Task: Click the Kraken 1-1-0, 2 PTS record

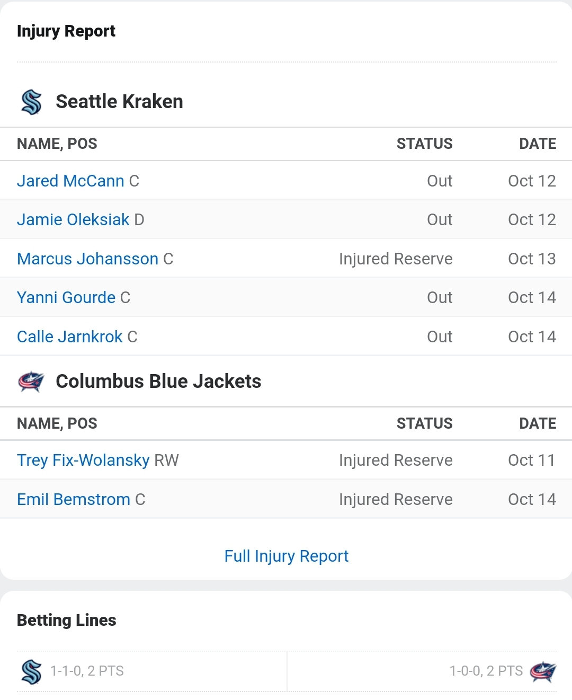Action: tap(87, 671)
